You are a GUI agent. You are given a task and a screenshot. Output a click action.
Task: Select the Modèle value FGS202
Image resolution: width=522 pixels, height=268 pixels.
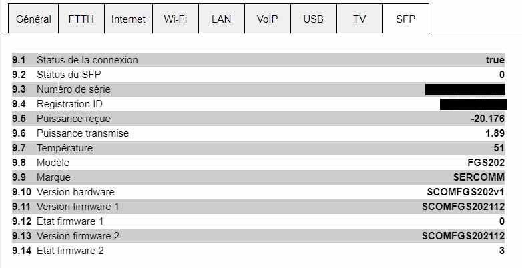(485, 163)
